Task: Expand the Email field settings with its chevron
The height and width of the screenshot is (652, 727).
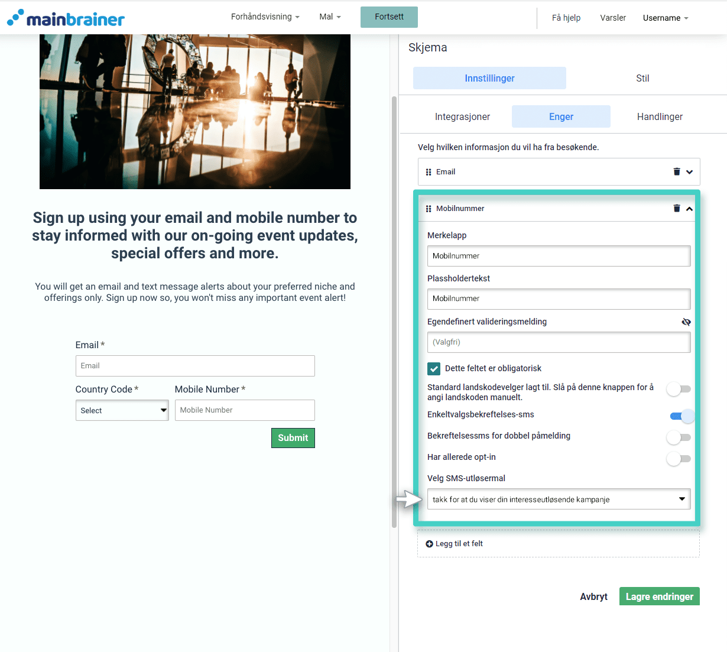Action: point(690,171)
